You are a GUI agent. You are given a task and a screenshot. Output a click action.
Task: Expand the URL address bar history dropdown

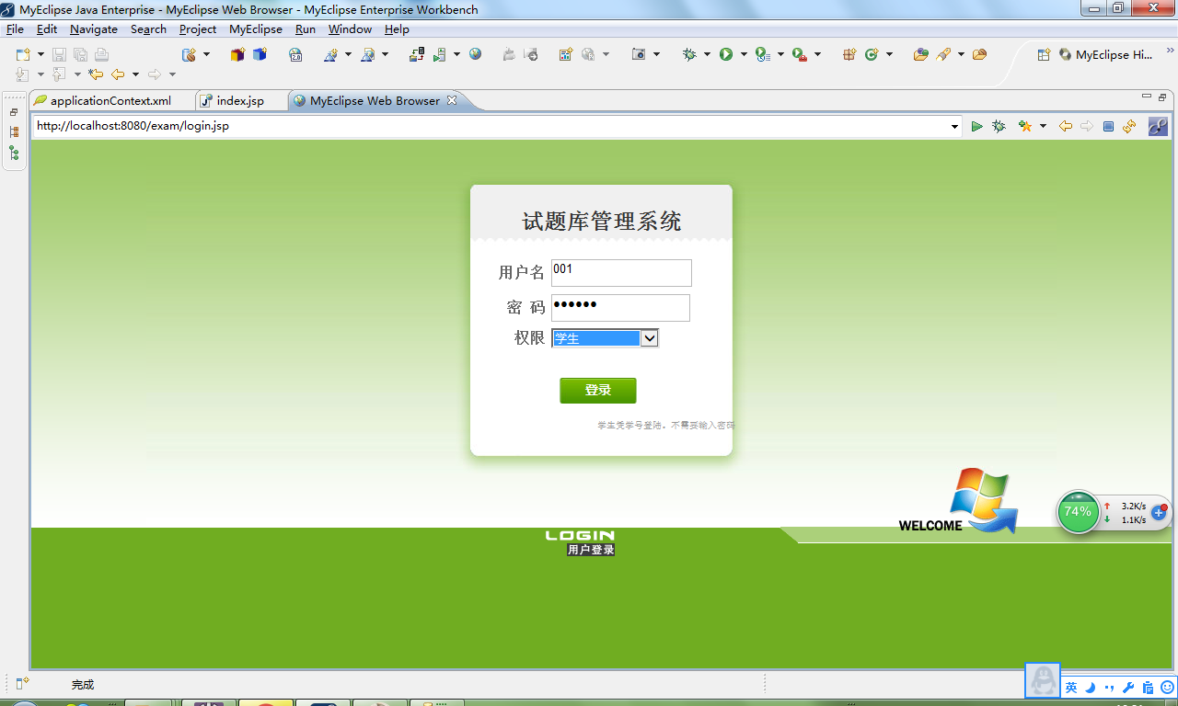pyautogui.click(x=954, y=126)
